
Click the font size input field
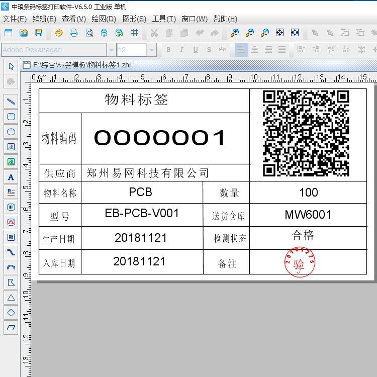tap(132, 50)
